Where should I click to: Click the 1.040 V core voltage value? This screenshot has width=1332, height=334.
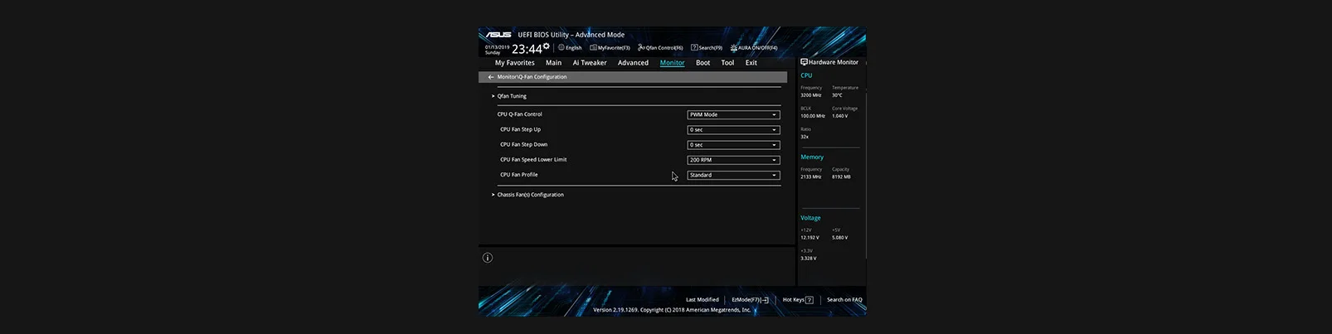(840, 116)
